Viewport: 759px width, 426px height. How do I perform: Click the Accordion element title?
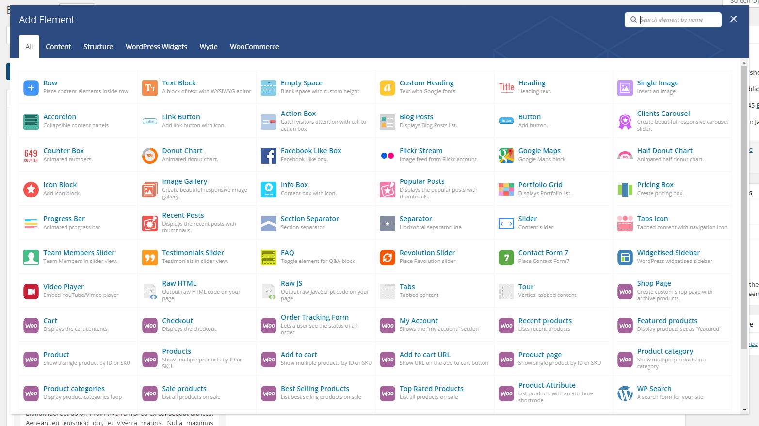60,117
